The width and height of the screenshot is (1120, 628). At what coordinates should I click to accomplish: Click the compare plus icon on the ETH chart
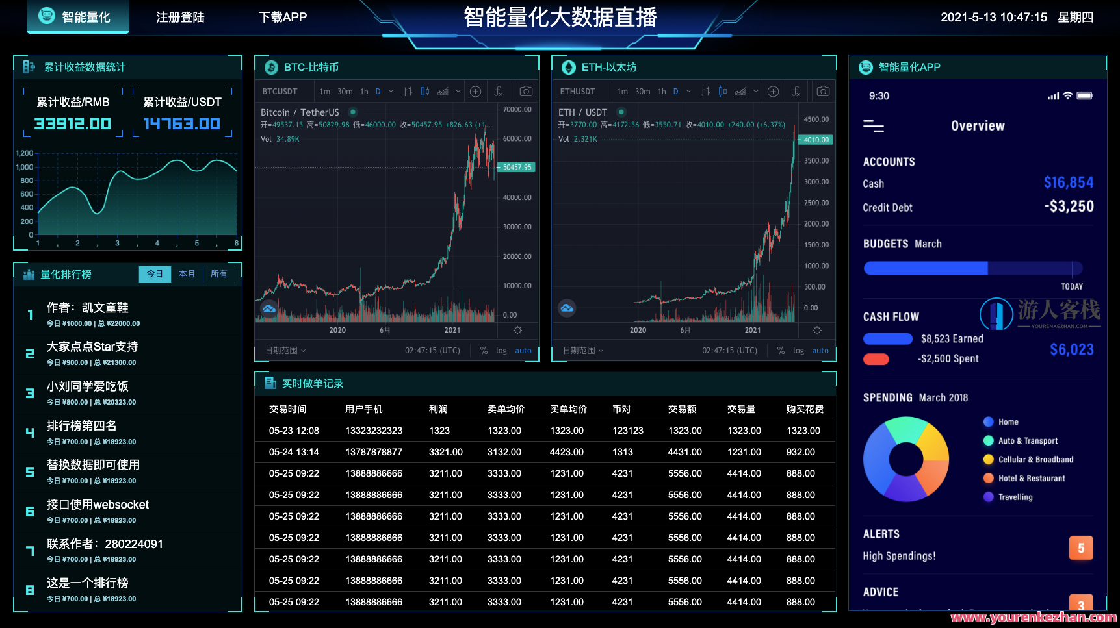[773, 91]
